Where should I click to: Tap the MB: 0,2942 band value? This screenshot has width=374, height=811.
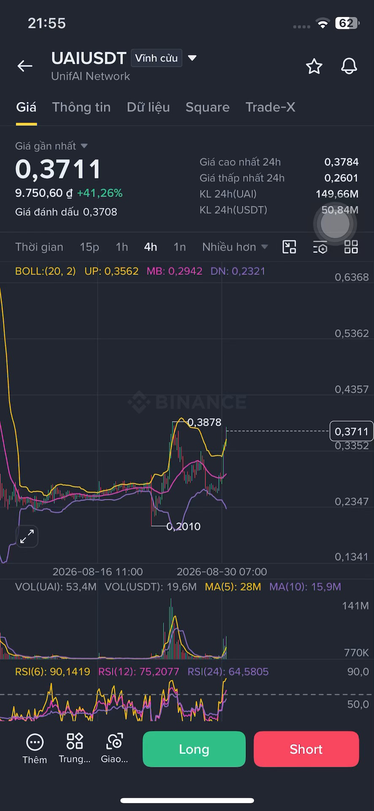pyautogui.click(x=174, y=271)
